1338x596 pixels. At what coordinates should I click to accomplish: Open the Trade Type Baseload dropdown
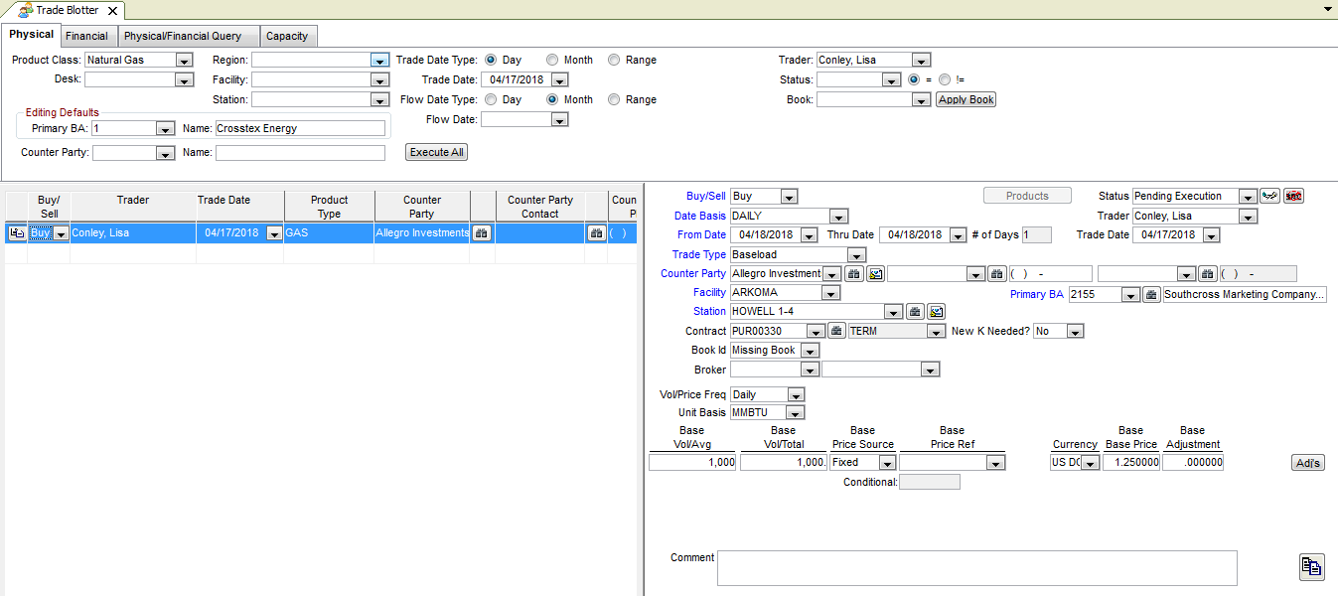[855, 255]
